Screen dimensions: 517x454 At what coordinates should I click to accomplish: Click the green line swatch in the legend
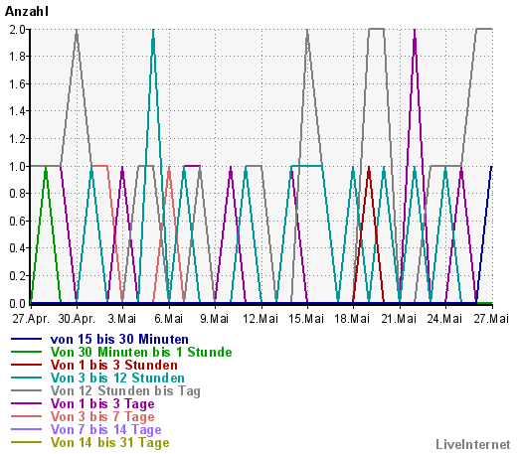[x=26, y=352]
